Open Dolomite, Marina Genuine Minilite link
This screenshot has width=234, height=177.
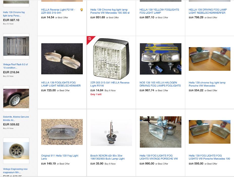coord(16,118)
